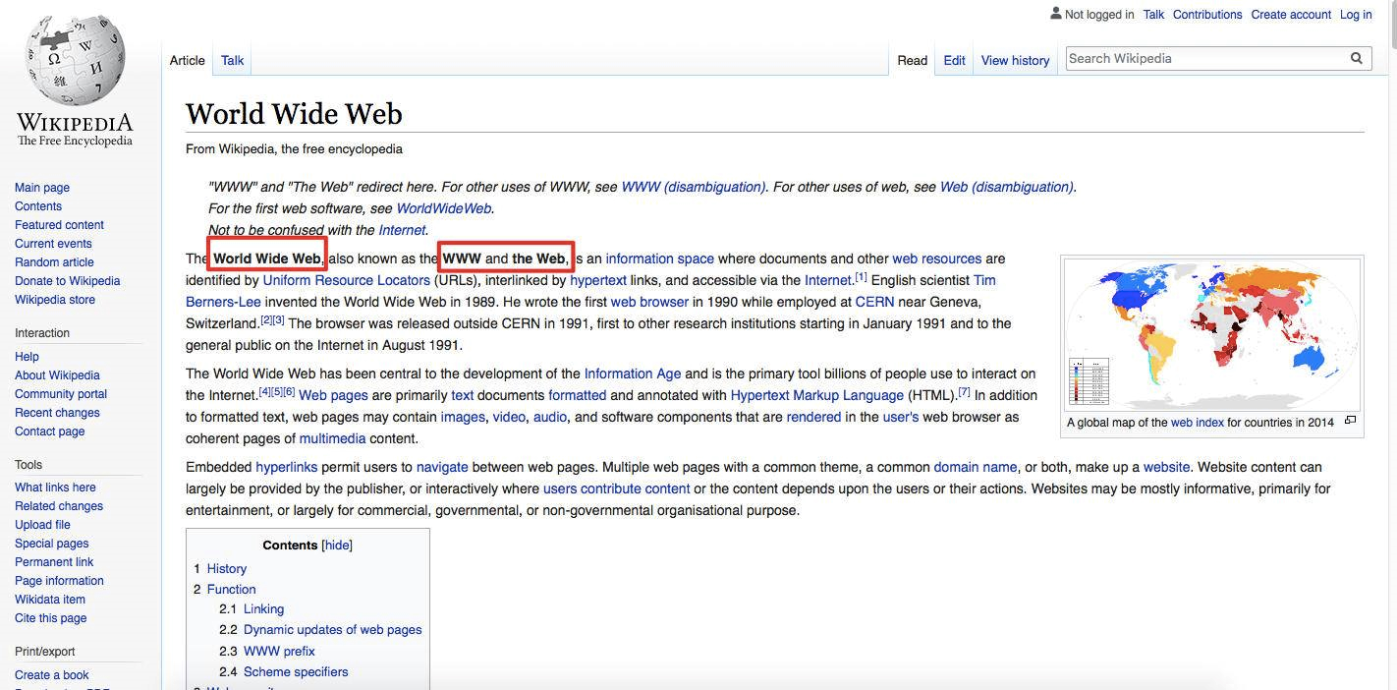The width and height of the screenshot is (1397, 690).
Task: Open the web resources link
Action: 936,259
